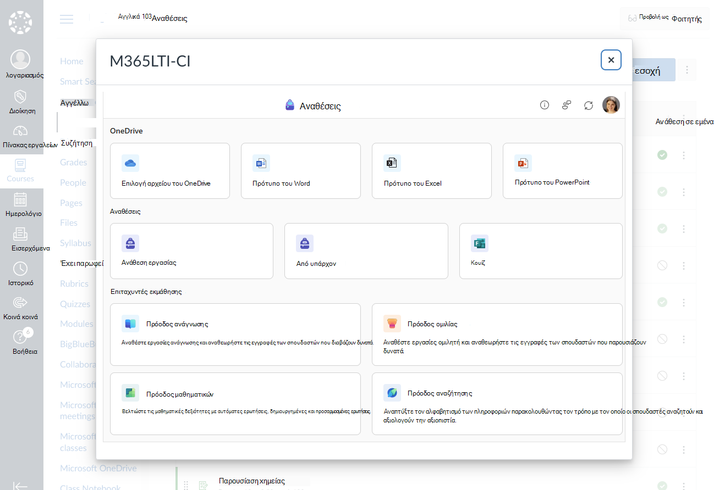Click the connected users icon beside info
Screen dimensions: 714x490
[567, 105]
